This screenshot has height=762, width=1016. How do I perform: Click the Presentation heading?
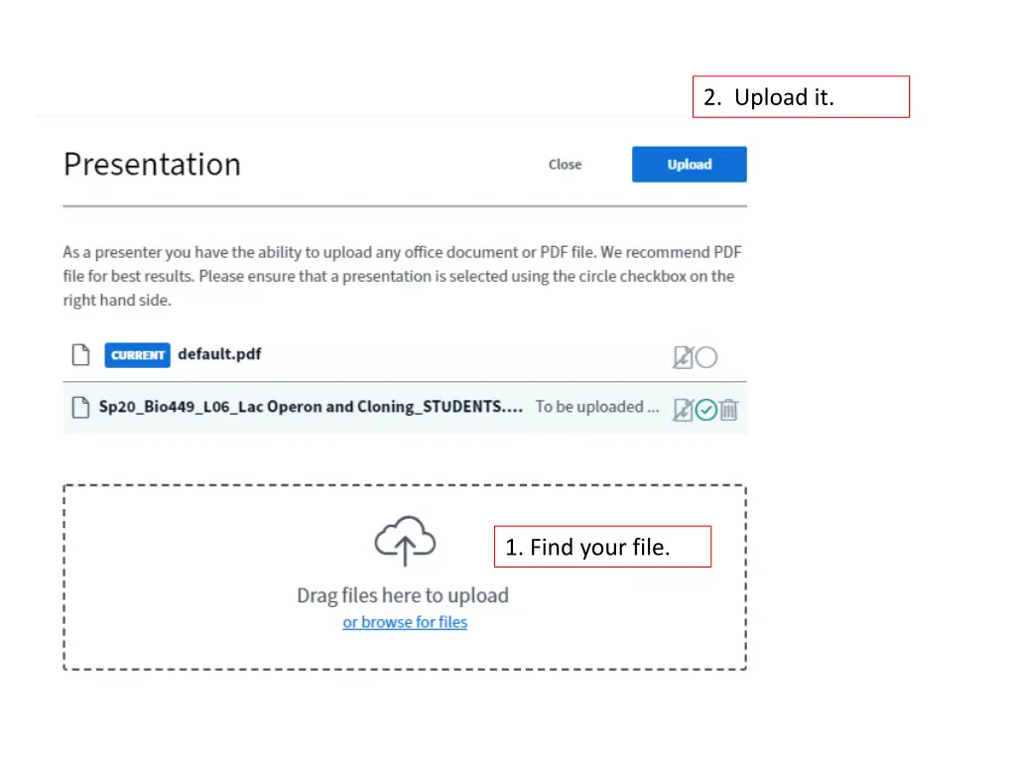(x=152, y=165)
